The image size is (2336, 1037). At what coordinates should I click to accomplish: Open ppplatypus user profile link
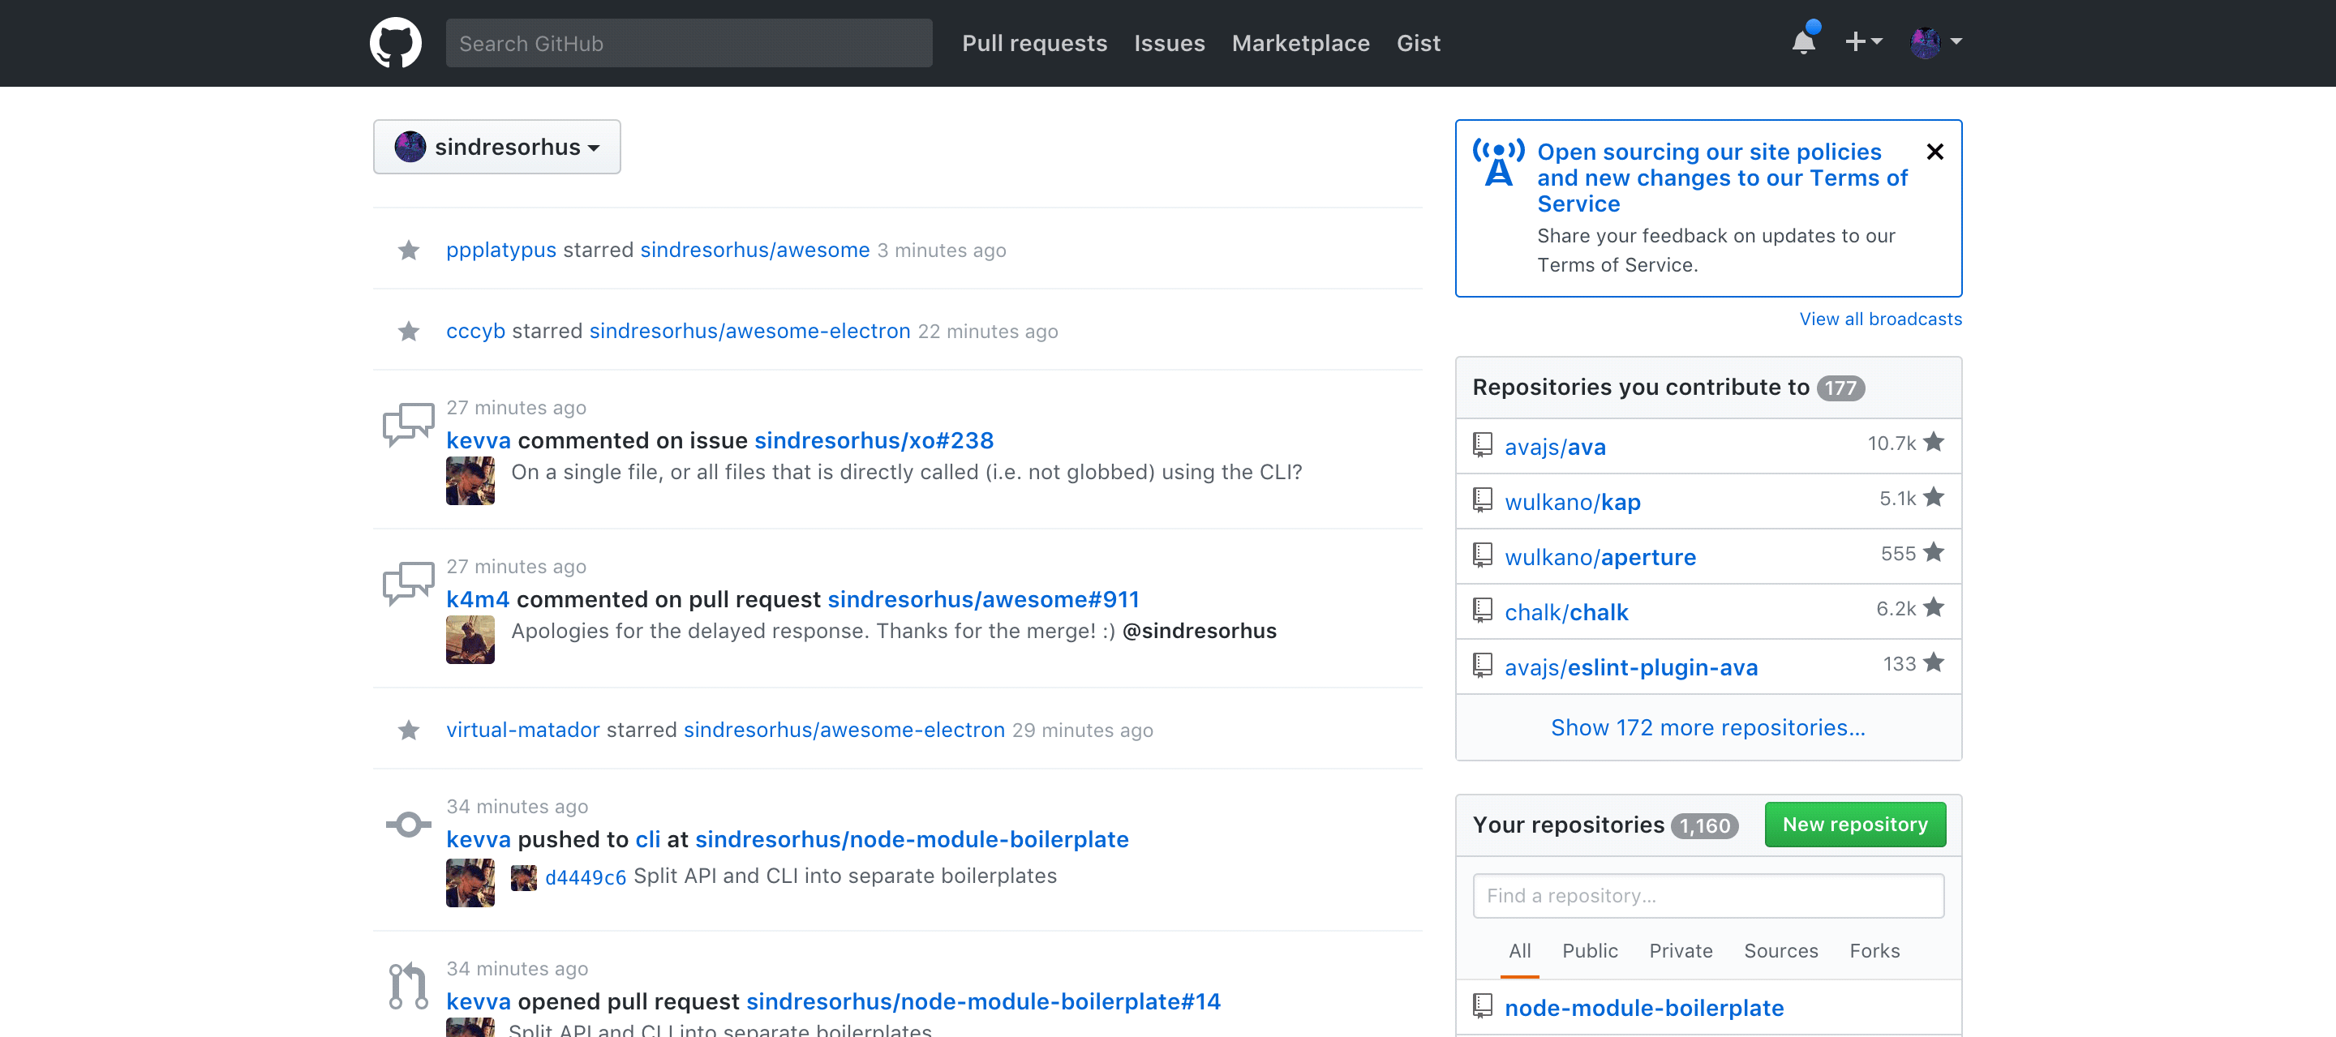(500, 251)
